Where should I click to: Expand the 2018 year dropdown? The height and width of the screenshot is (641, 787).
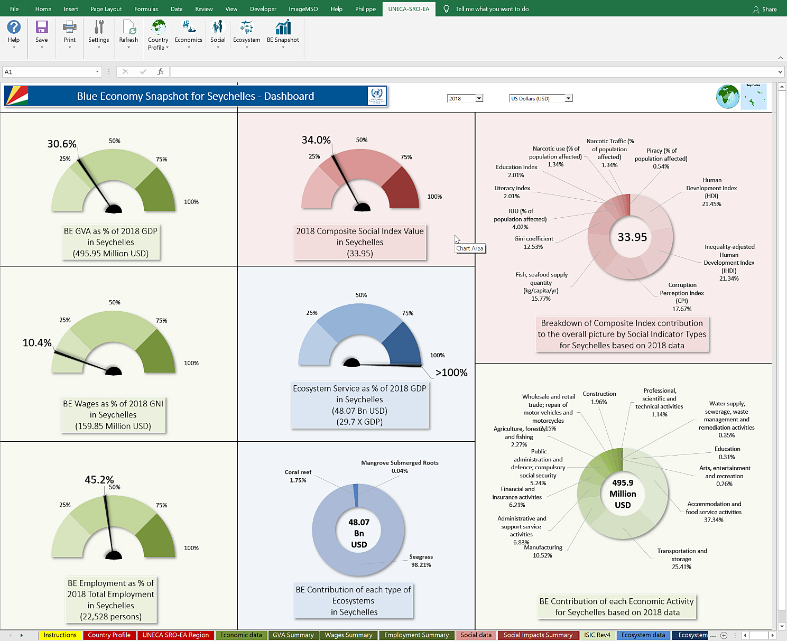479,98
